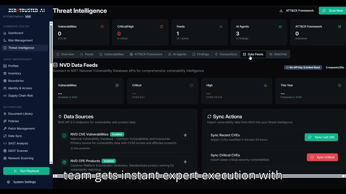Click the 5 requests/30s rate text

point(335,68)
